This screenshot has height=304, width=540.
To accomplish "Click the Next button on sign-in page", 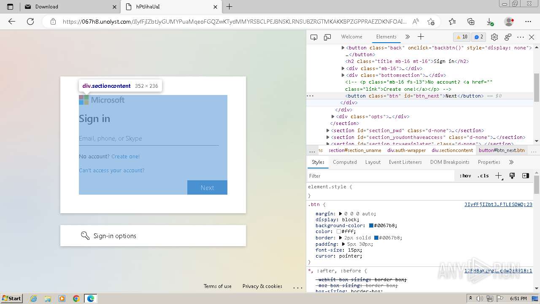I will 207,187.
